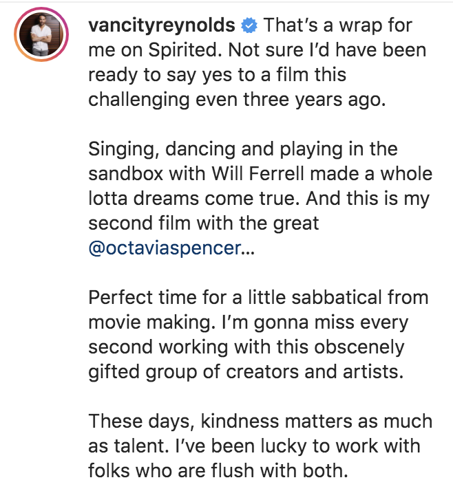Open vancityreynolds profile picture avatar
The height and width of the screenshot is (502, 453).
(42, 35)
